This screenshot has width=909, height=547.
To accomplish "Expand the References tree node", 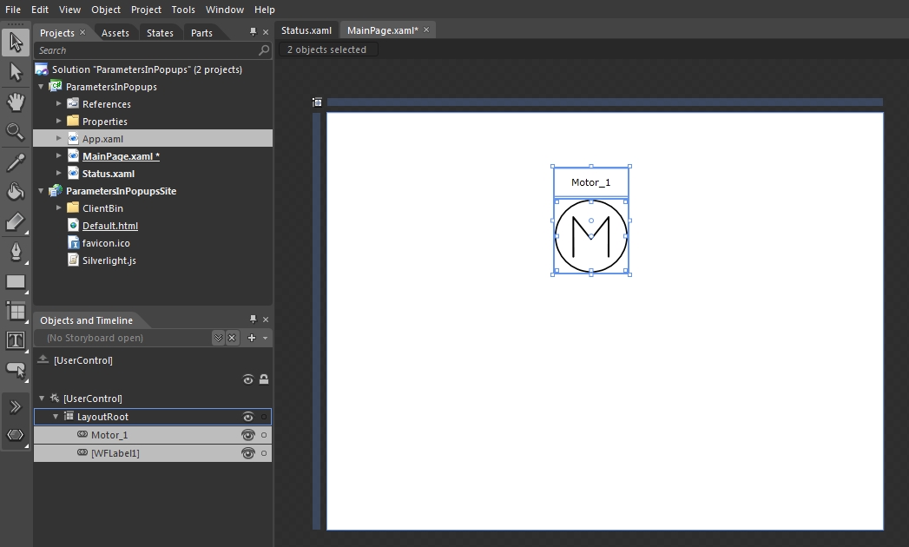I will [59, 104].
